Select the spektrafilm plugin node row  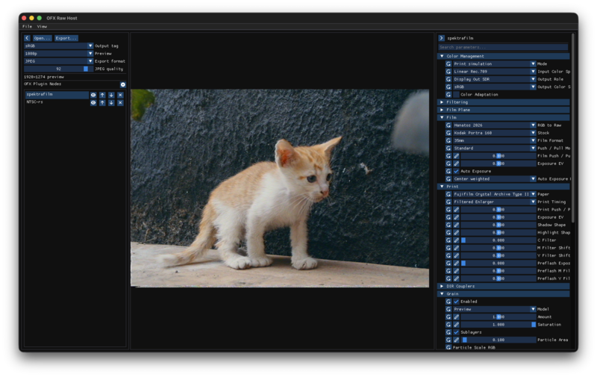pyautogui.click(x=57, y=95)
